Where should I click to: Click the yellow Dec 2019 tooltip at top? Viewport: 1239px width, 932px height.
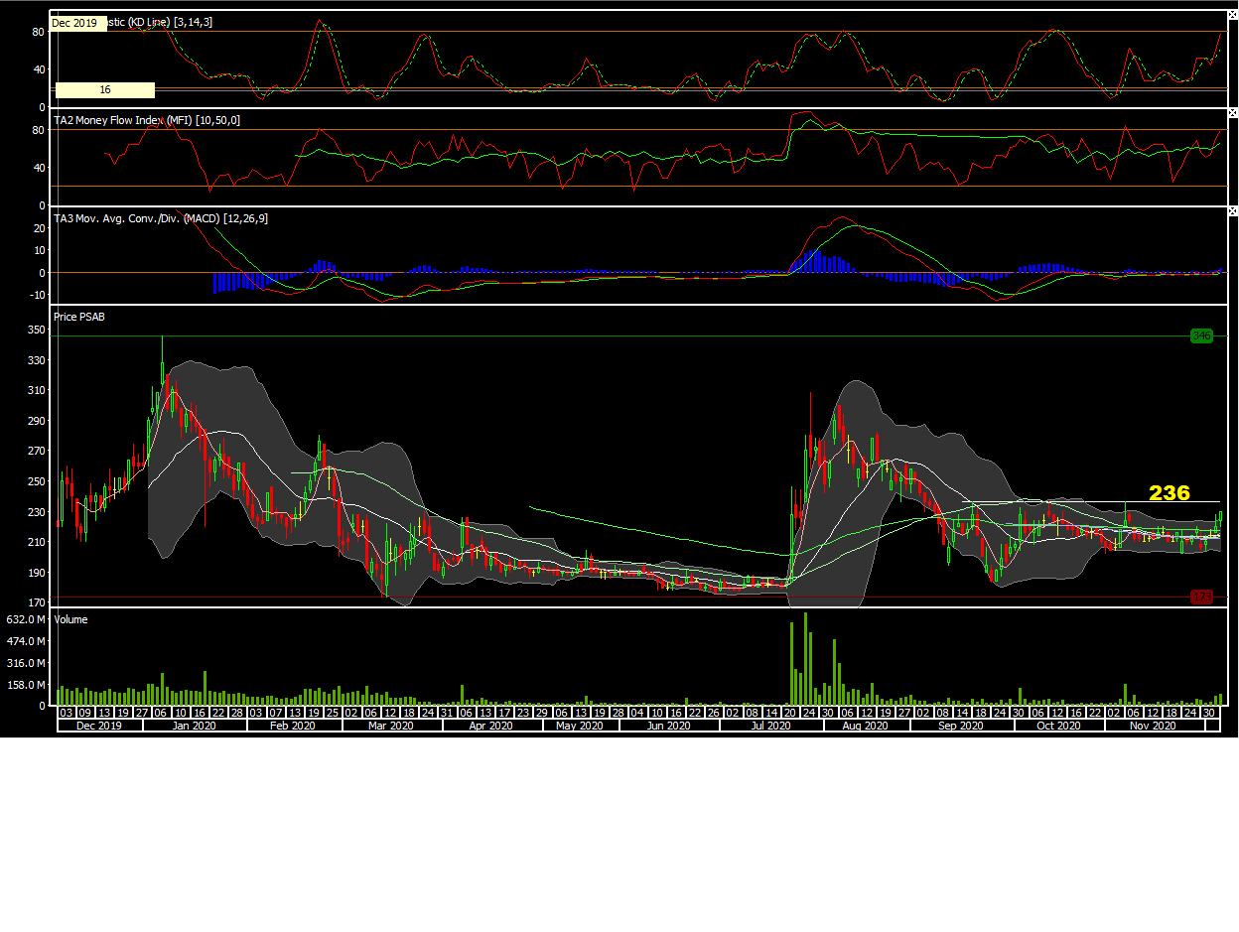point(77,22)
